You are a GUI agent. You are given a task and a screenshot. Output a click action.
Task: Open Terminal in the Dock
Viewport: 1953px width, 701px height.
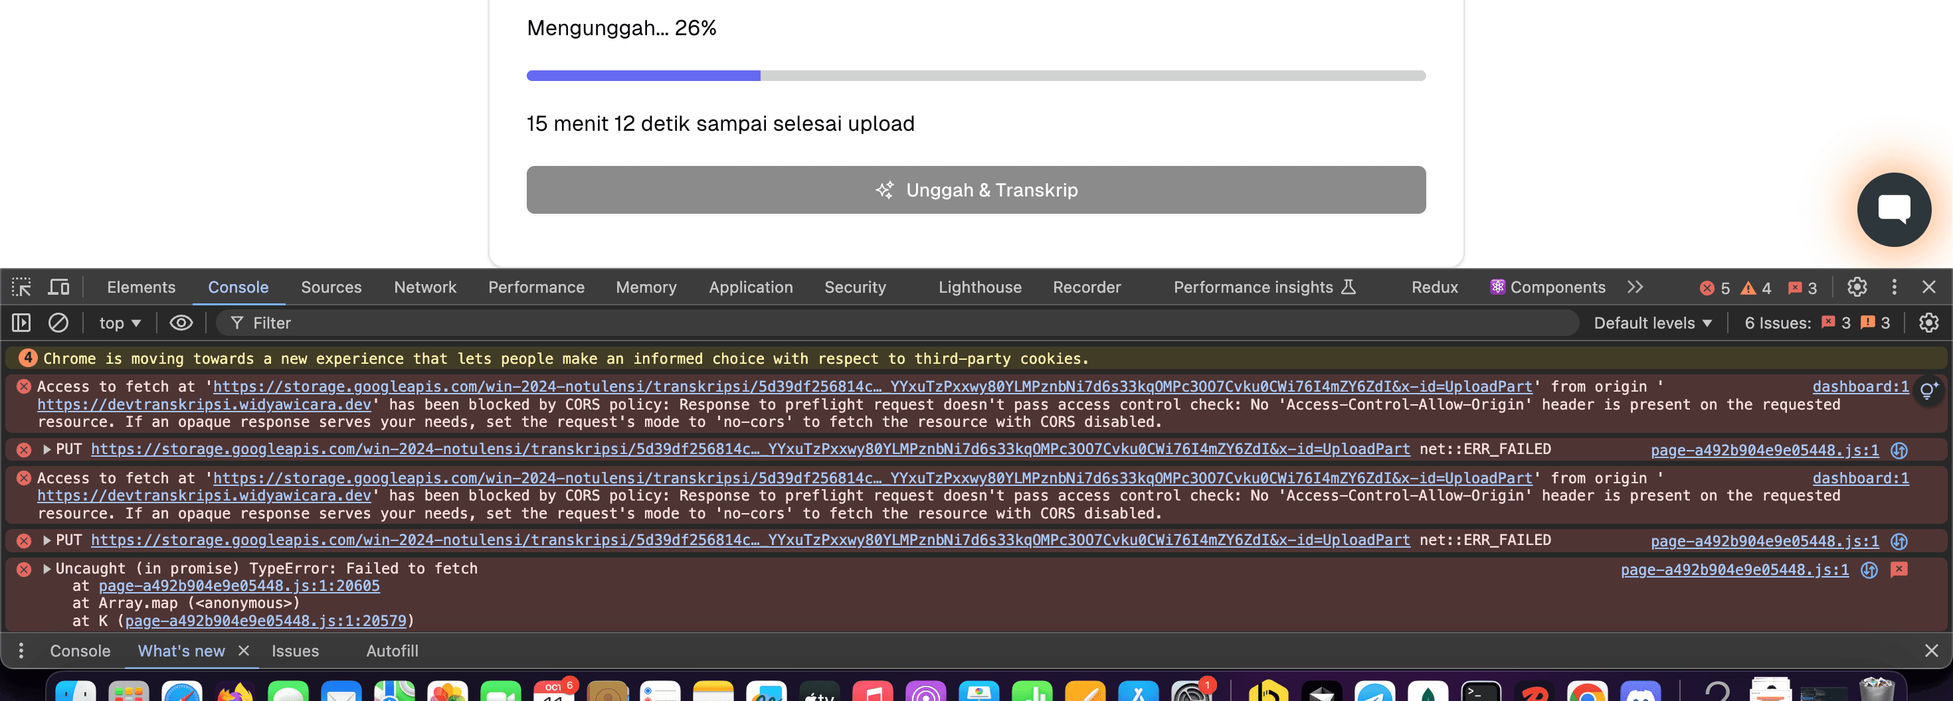click(x=1481, y=691)
